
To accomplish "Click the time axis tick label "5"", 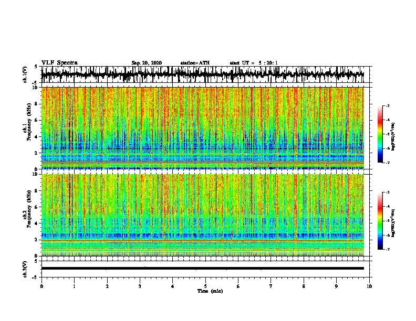I will (205, 286).
